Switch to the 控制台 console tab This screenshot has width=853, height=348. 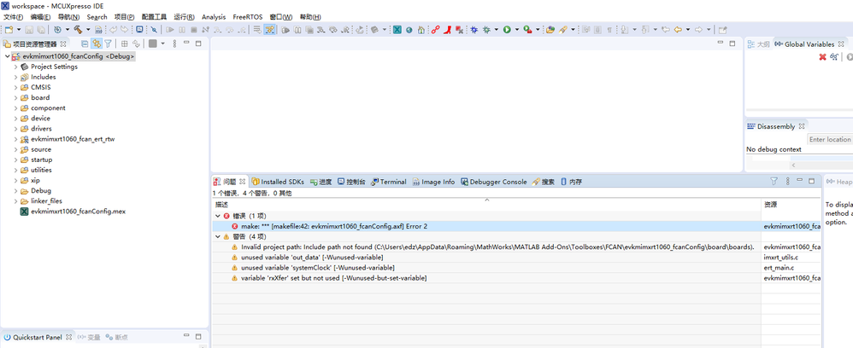click(x=351, y=182)
